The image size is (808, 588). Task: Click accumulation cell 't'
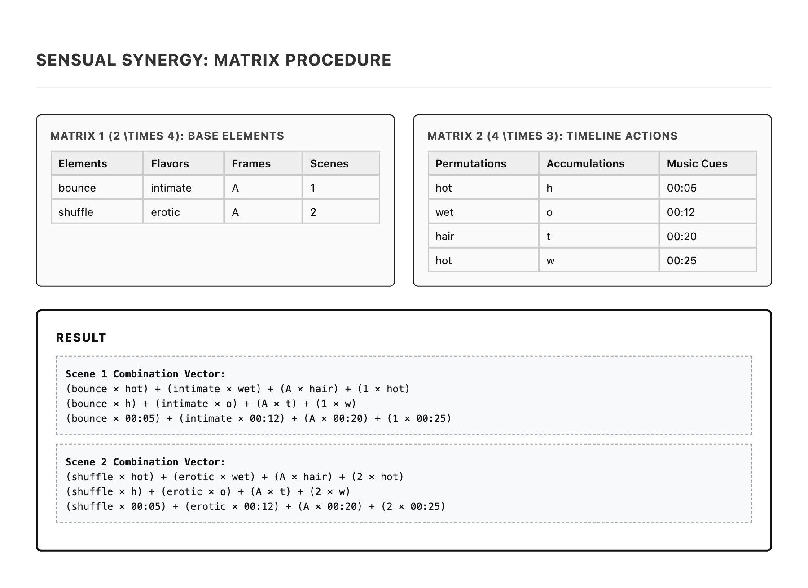[x=599, y=236]
